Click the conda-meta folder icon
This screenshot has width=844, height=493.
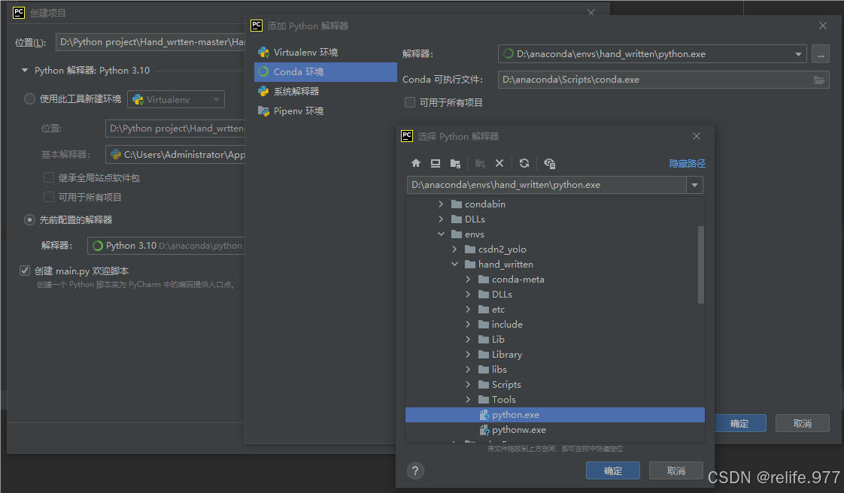[484, 280]
